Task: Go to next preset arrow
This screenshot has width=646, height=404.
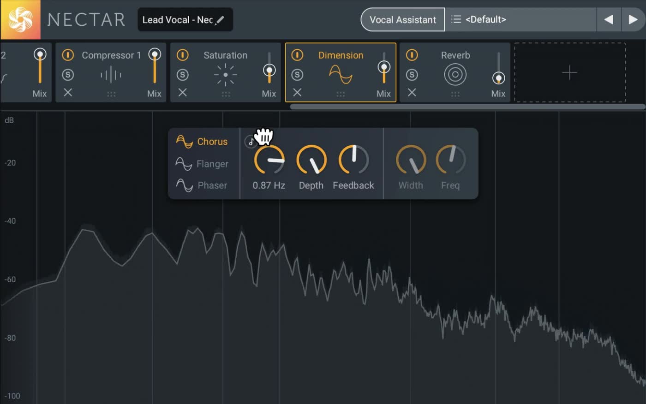Action: [x=633, y=19]
